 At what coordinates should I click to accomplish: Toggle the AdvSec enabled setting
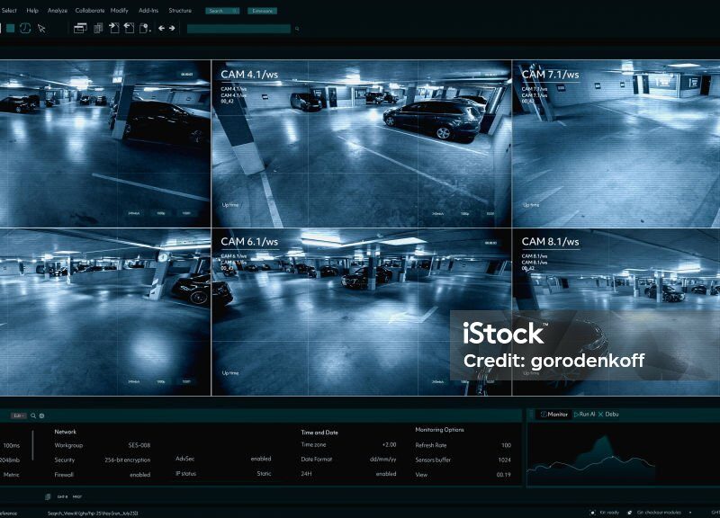point(260,459)
